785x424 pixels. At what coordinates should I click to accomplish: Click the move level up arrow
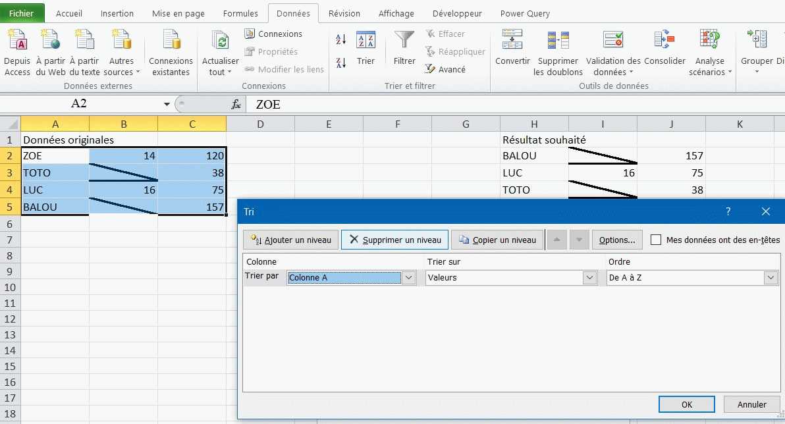tap(556, 240)
